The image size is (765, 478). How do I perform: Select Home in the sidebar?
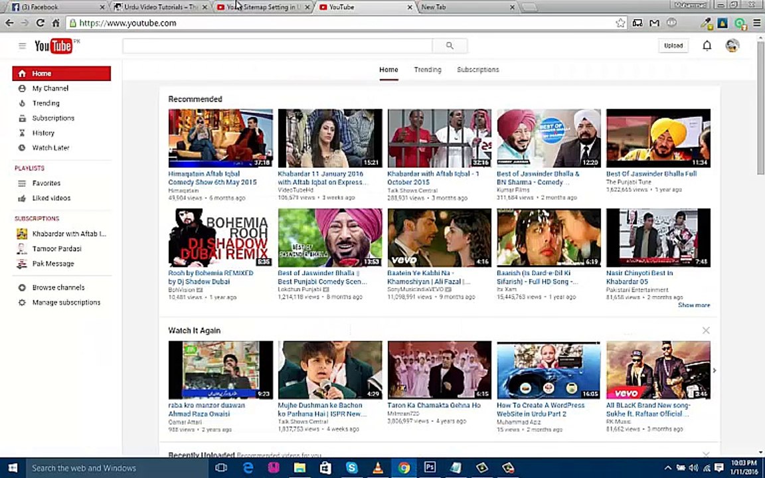[x=62, y=73]
